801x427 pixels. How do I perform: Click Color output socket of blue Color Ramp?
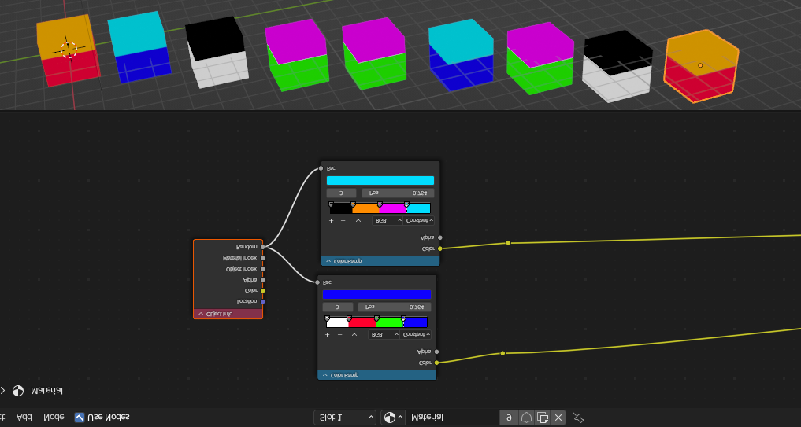pyautogui.click(x=436, y=363)
